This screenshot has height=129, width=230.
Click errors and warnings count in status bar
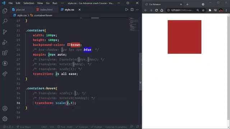coord(8,127)
